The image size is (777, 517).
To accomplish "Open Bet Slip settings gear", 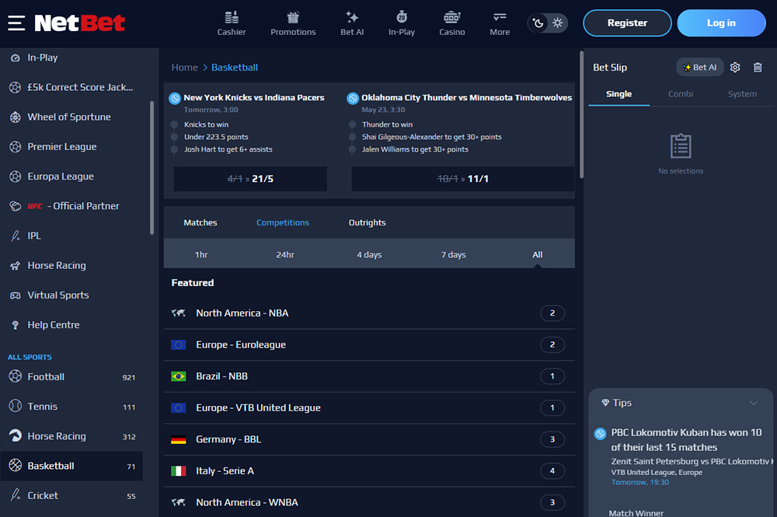I will pos(735,68).
